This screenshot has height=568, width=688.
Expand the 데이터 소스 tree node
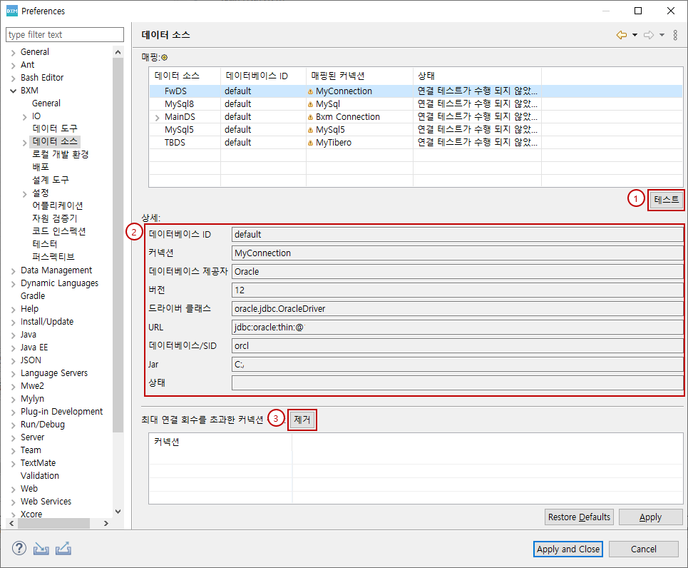(x=25, y=142)
